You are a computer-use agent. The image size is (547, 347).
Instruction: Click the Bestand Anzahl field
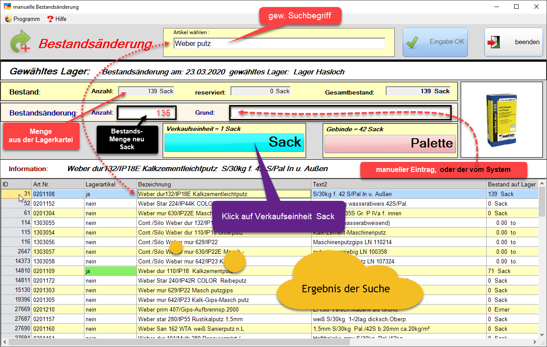click(146, 91)
